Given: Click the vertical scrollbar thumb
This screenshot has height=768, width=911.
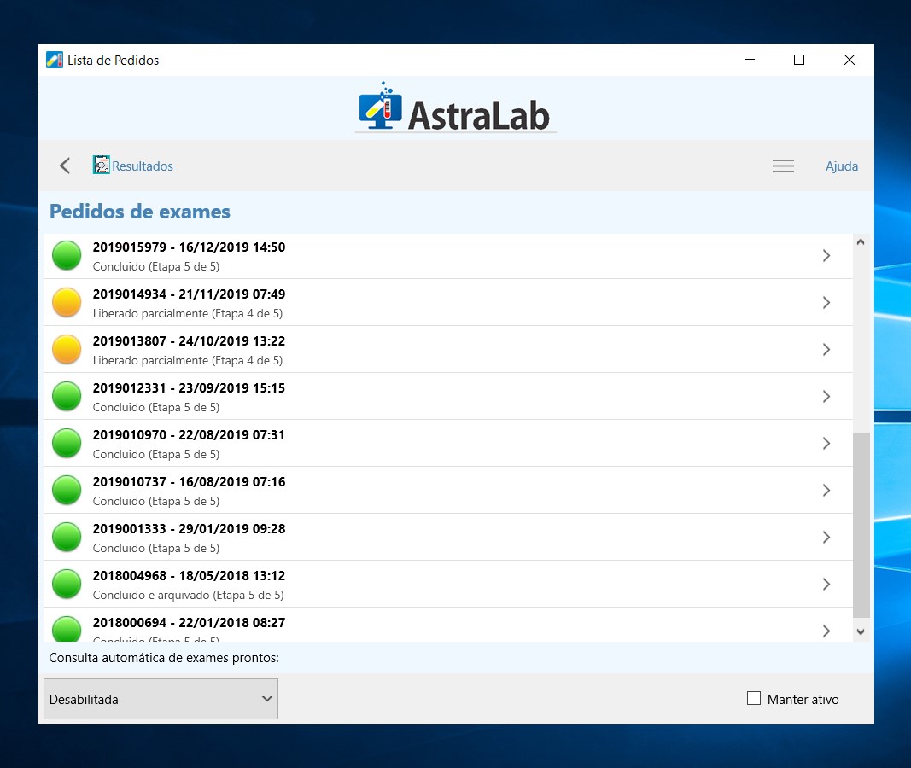Looking at the screenshot, I should coord(861,525).
